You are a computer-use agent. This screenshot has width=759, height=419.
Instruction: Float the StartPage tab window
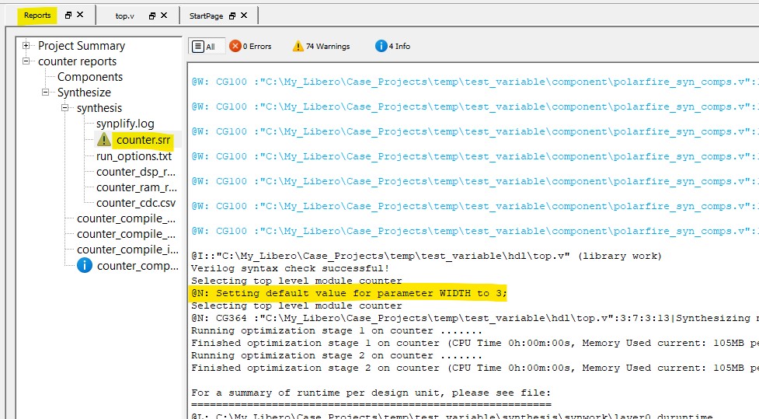[232, 16]
